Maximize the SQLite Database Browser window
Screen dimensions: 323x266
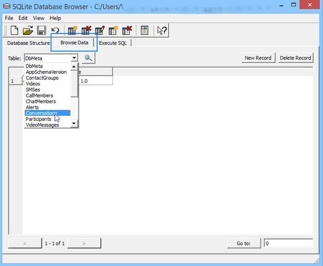(294, 5)
